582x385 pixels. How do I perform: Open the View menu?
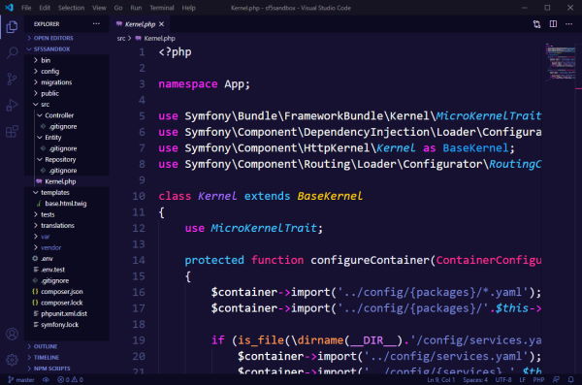[99, 8]
